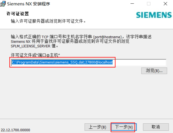Close the Siemens NX installer window
This screenshot has width=173, height=133.
[x=165, y=4]
